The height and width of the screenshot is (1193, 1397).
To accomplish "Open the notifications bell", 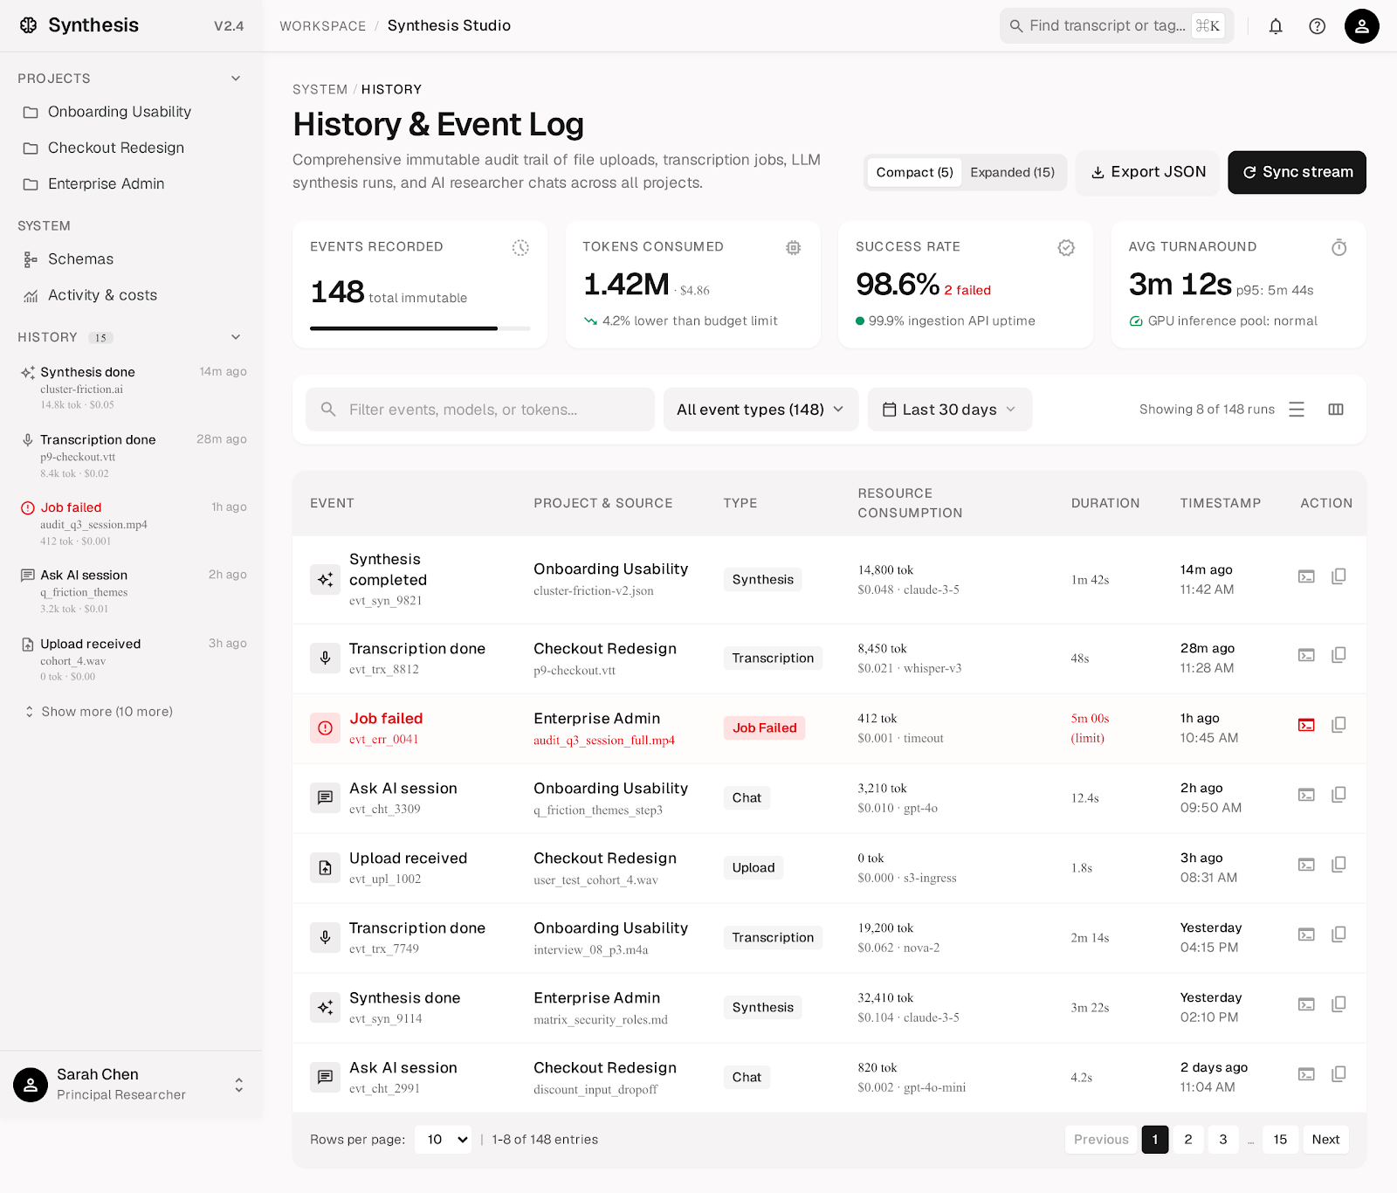I will 1276,26.
